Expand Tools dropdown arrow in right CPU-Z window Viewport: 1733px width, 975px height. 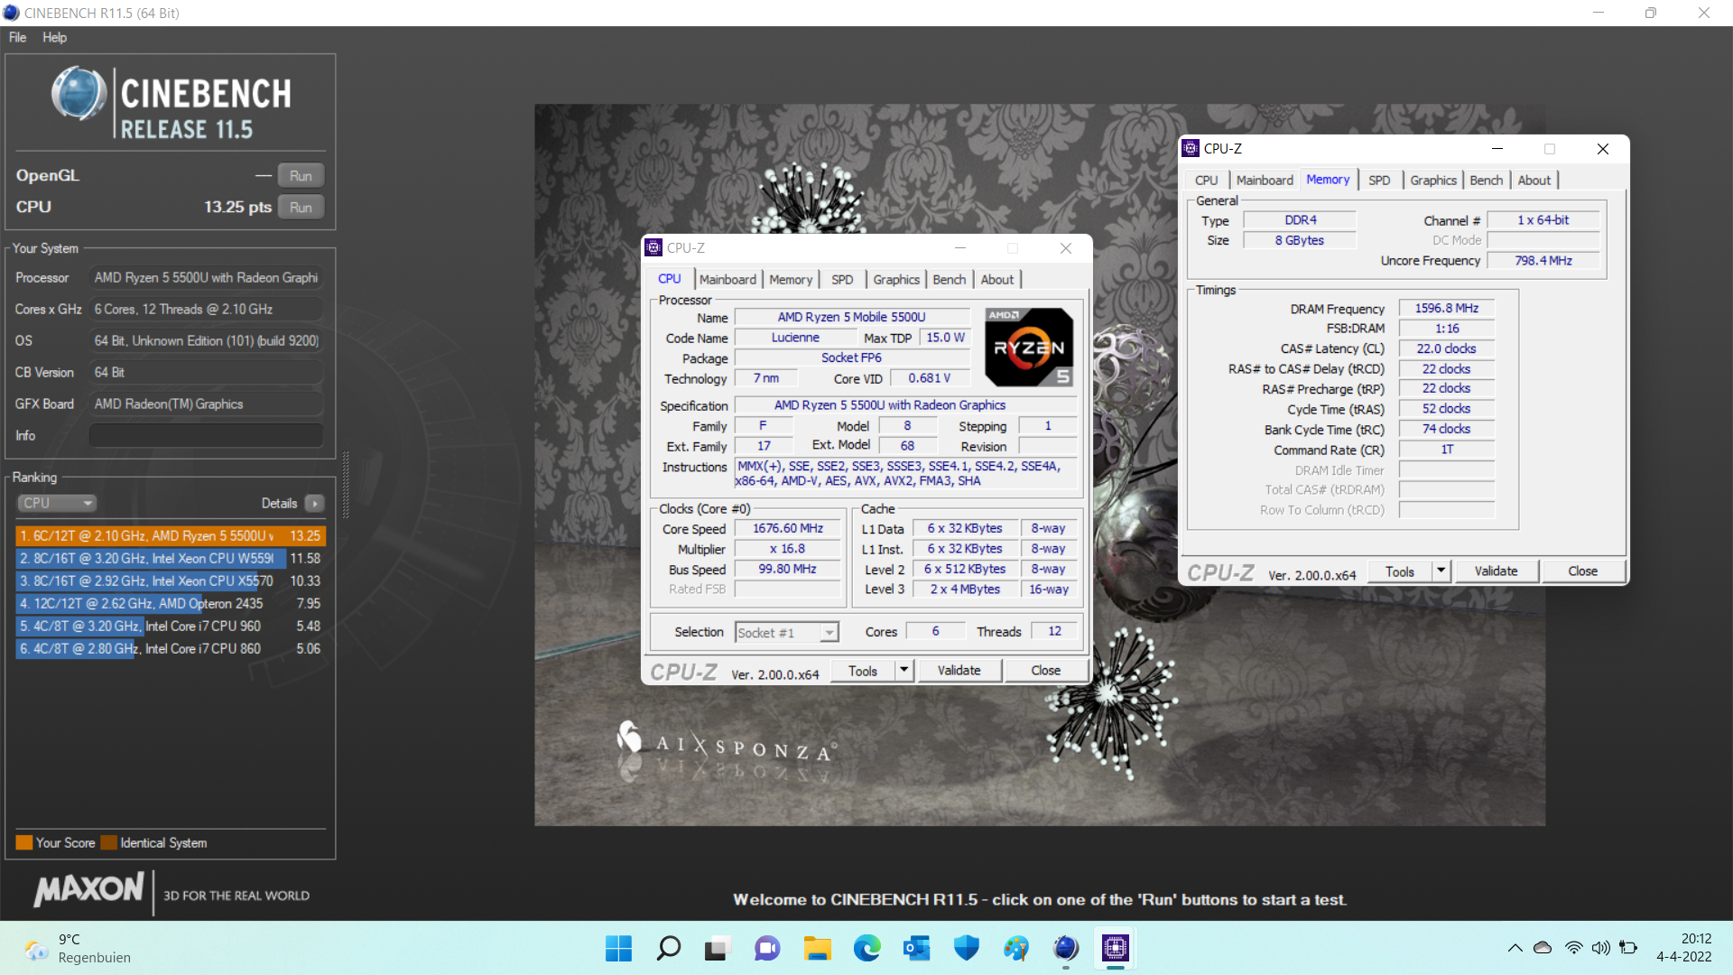[1441, 571]
